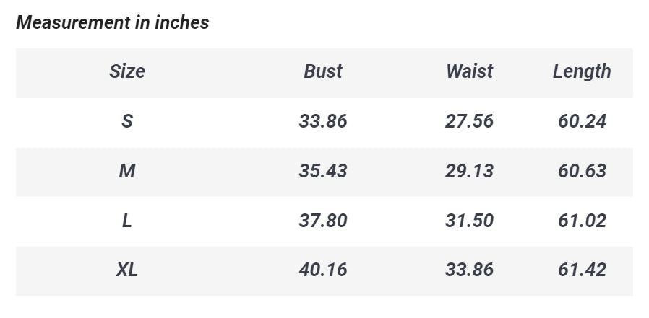The width and height of the screenshot is (649, 318).
Task: Click length value 61.02
Action: click(582, 221)
